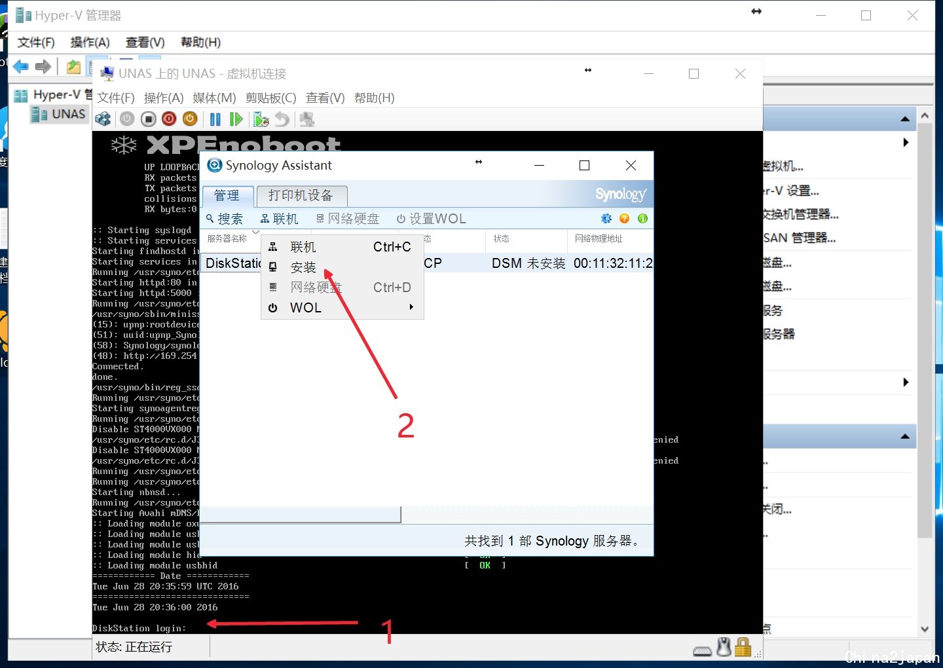Screen dimensions: 943x668
Task: Select the Hyper-V 管理器 root tree node
Action: point(54,95)
